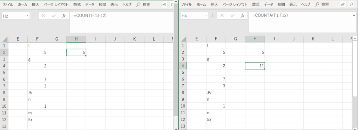Click the insert function fx icon in right window
Screen dimensions: 359x130
click(242, 16)
